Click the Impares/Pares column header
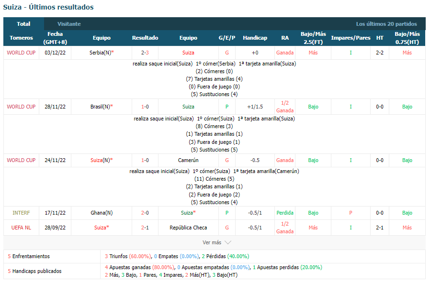 [x=351, y=38]
